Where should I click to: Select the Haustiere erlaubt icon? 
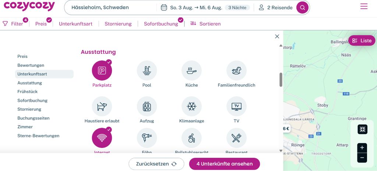click(102, 107)
